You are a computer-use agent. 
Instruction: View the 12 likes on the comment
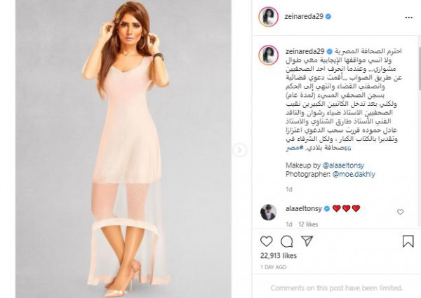click(x=308, y=224)
